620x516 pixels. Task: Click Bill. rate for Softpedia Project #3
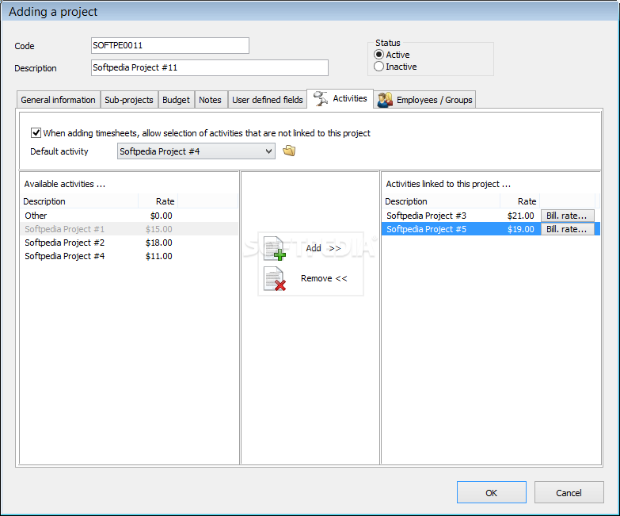click(x=567, y=216)
